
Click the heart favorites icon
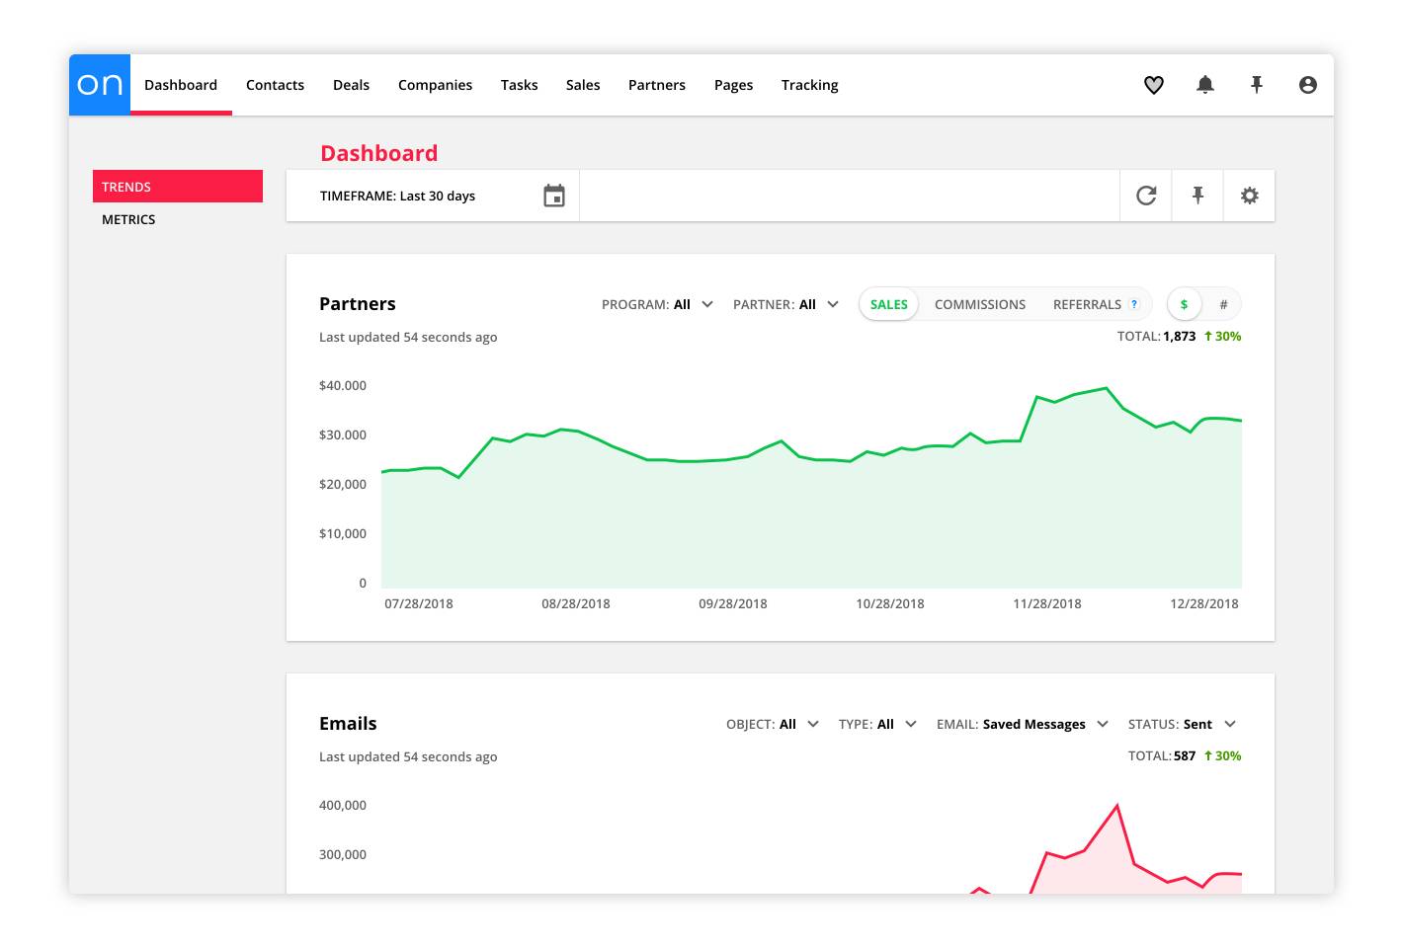[x=1154, y=85]
